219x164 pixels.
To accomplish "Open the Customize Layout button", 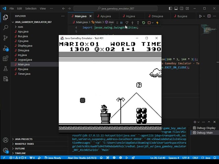I will coord(187,9).
